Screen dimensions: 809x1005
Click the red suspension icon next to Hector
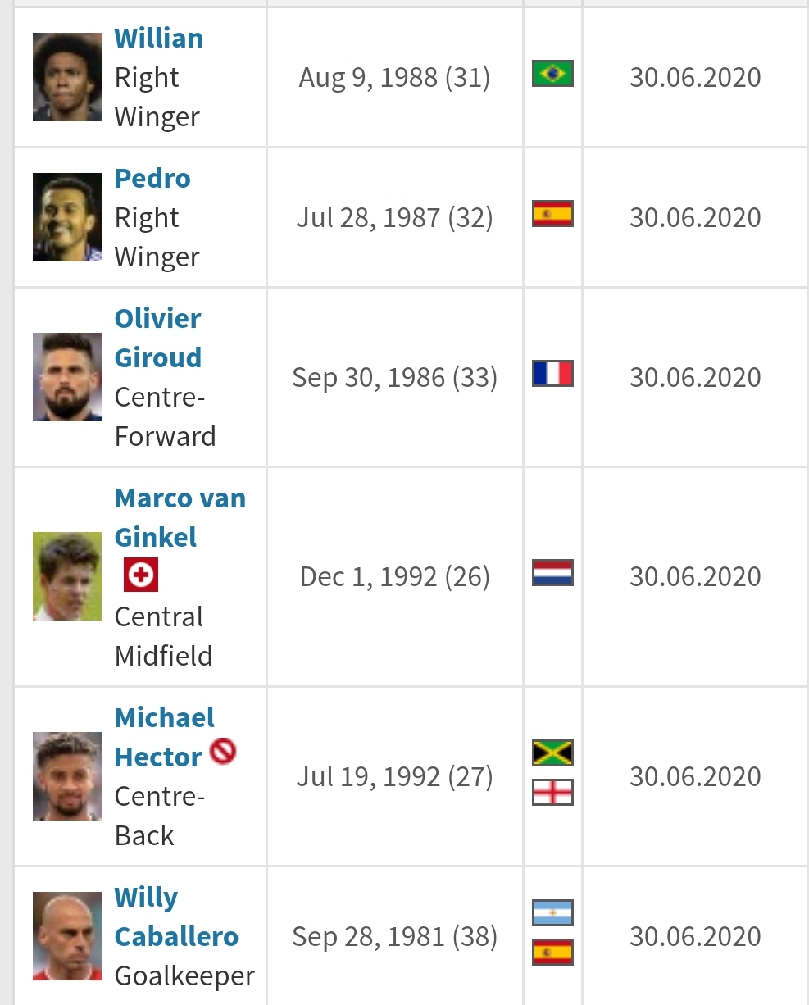point(223,751)
